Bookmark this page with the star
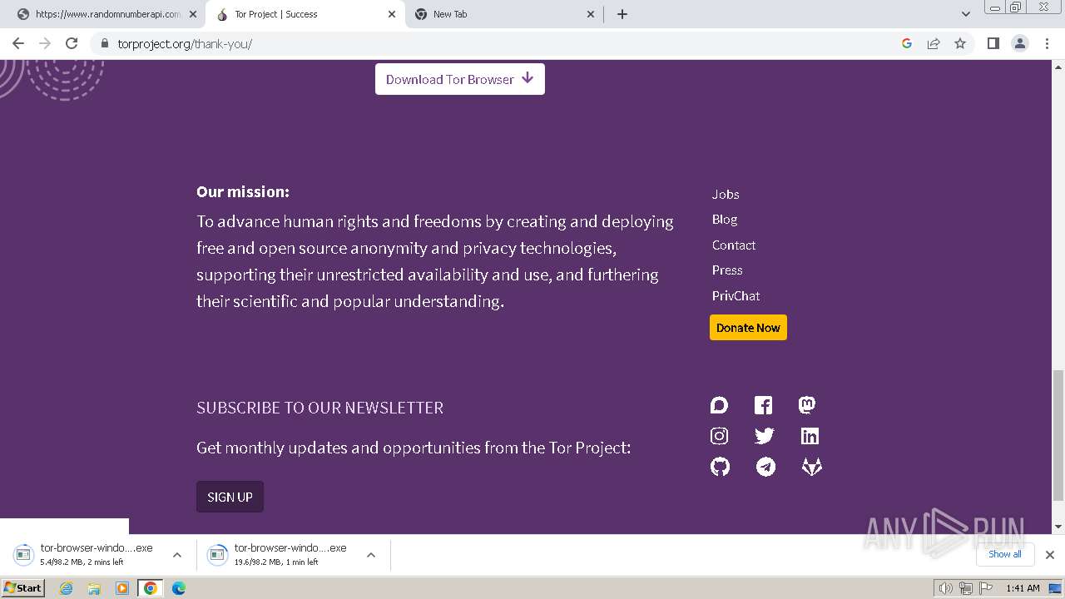This screenshot has height=599, width=1065. tap(960, 43)
